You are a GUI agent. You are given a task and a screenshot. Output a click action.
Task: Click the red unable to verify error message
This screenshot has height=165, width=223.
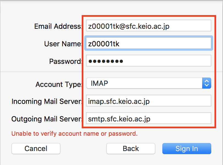[x=74, y=134]
